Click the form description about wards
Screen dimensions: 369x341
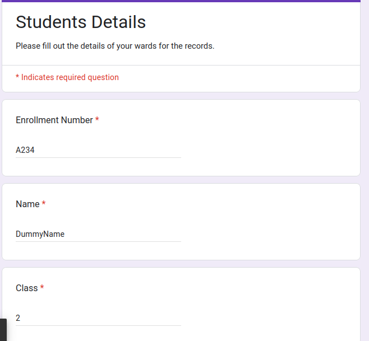(115, 46)
